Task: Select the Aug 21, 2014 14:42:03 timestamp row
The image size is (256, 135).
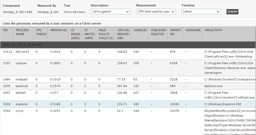Action: pos(128,45)
